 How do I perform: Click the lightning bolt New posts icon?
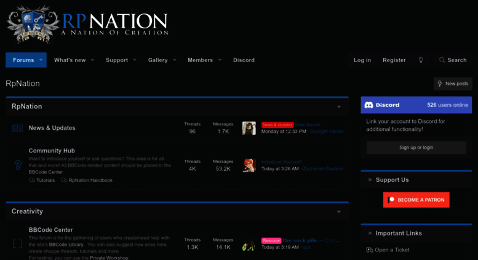click(x=440, y=84)
